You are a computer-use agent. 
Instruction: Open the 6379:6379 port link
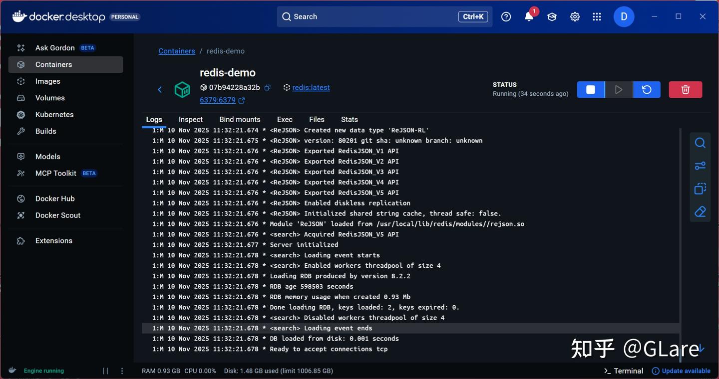tap(218, 100)
